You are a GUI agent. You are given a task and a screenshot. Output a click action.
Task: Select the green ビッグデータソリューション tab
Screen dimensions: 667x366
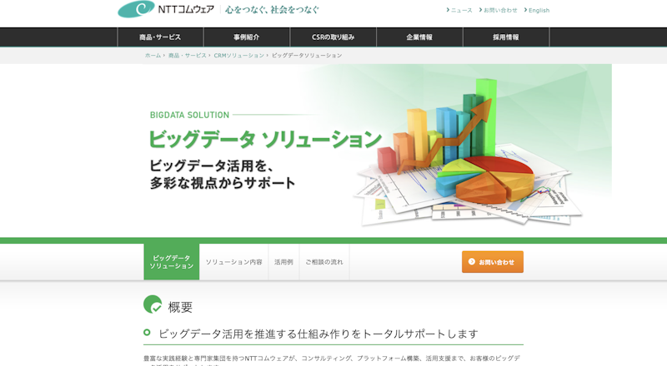(x=172, y=262)
